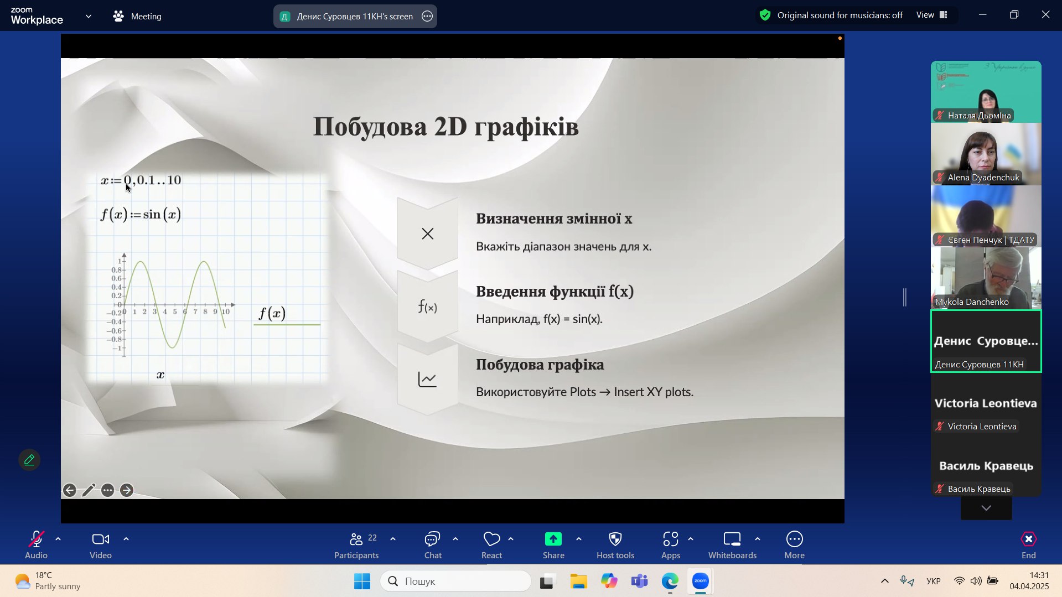This screenshot has height=597, width=1062.
Task: Open the Meeting tab at top
Action: pyautogui.click(x=137, y=17)
